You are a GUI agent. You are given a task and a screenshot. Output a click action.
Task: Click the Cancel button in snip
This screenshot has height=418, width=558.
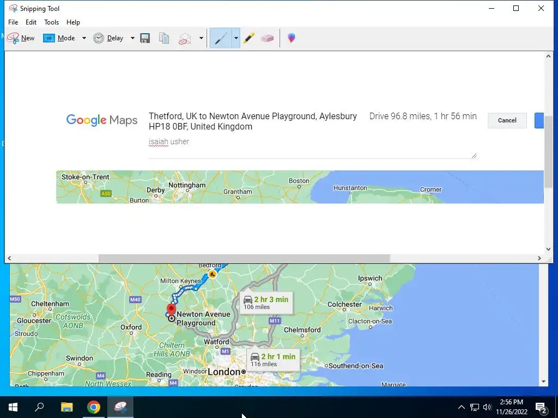tap(507, 120)
